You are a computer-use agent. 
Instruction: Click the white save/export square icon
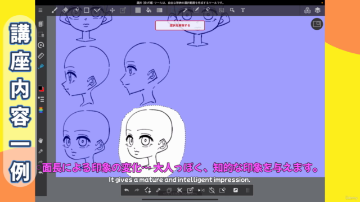click(x=236, y=190)
